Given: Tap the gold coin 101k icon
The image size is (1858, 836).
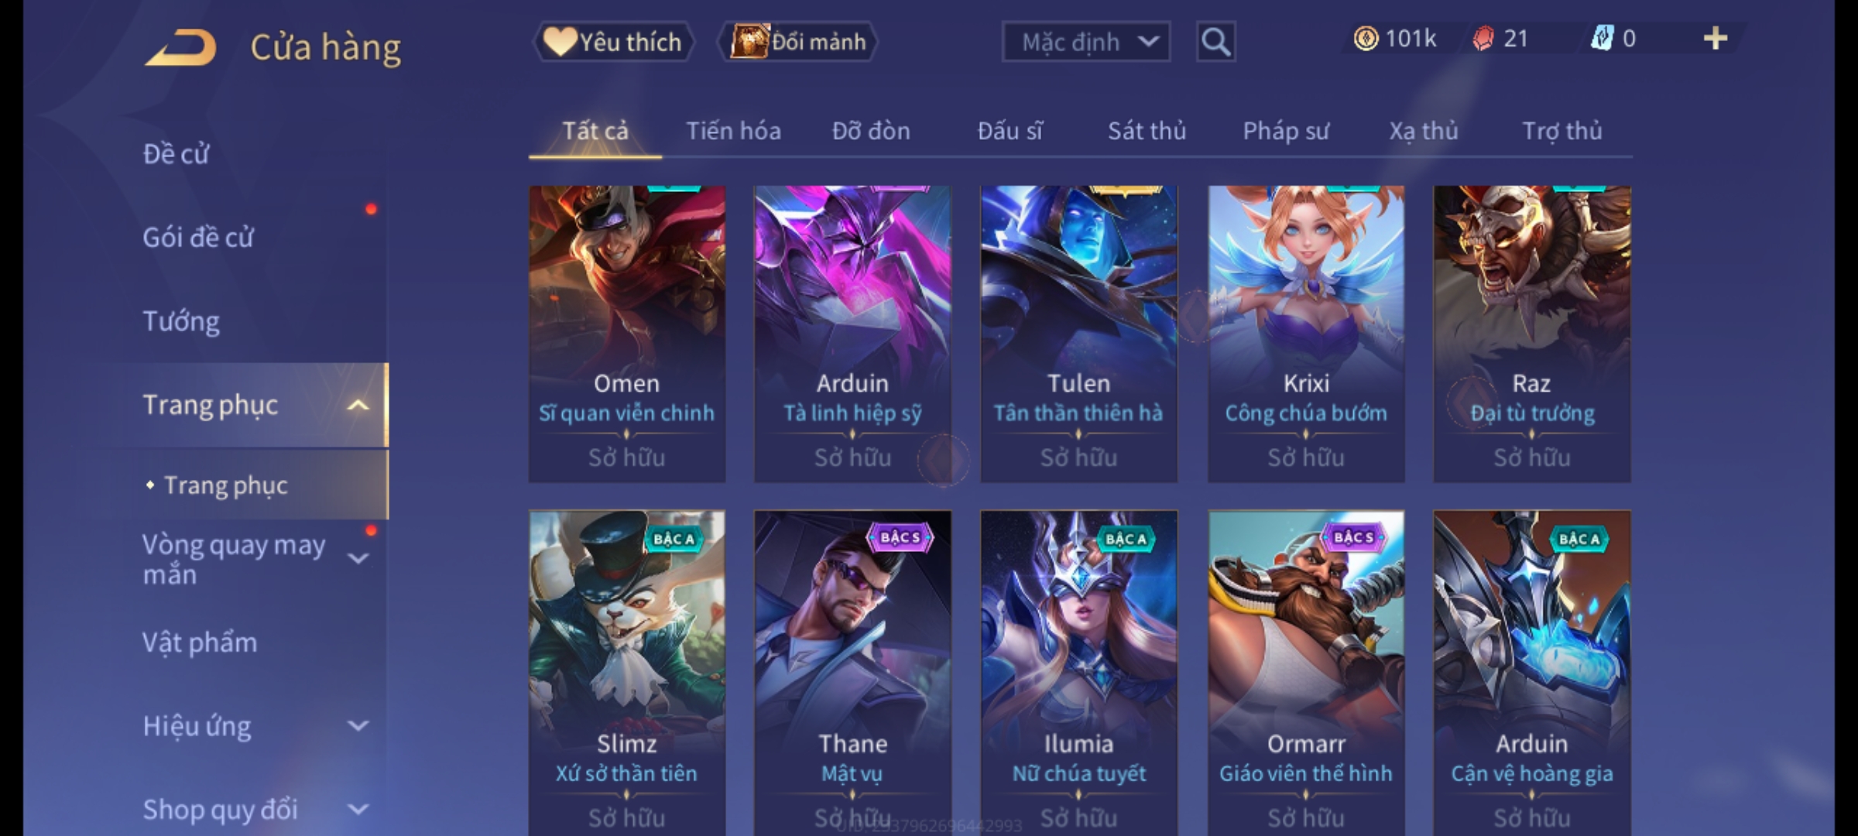Looking at the screenshot, I should point(1366,39).
